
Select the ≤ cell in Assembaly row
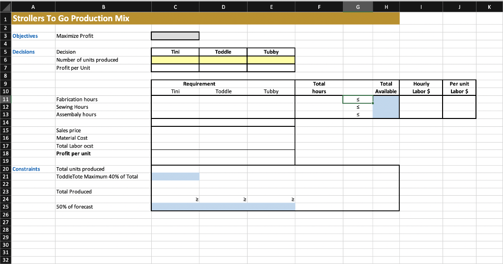[x=358, y=115]
